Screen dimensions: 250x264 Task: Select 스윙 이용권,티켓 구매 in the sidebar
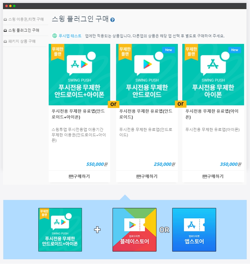(26, 19)
